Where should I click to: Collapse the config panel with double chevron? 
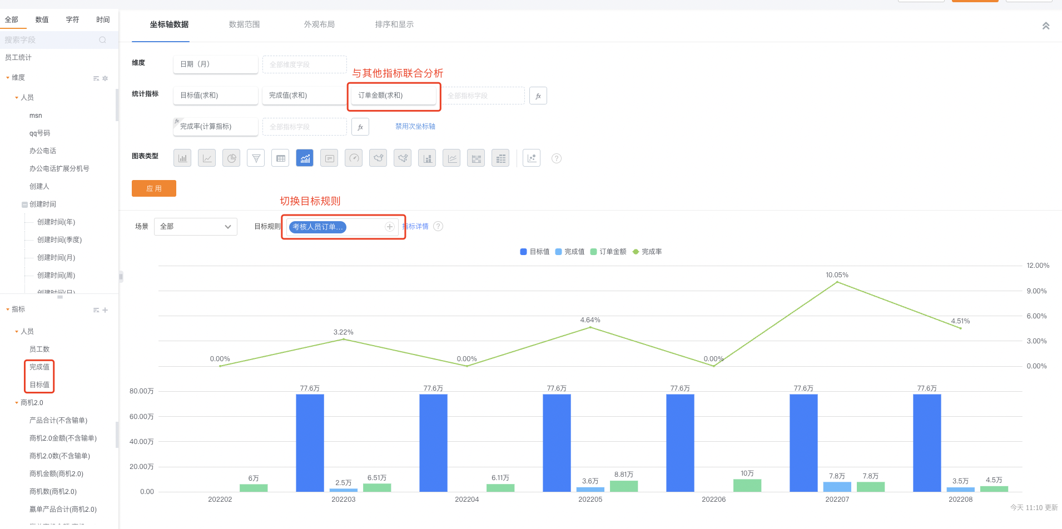pos(1046,26)
